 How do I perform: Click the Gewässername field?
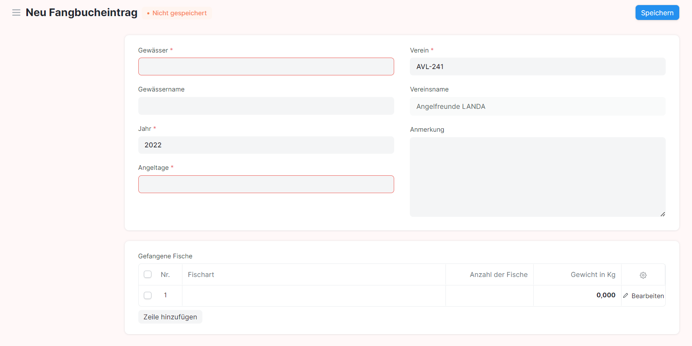click(x=266, y=106)
